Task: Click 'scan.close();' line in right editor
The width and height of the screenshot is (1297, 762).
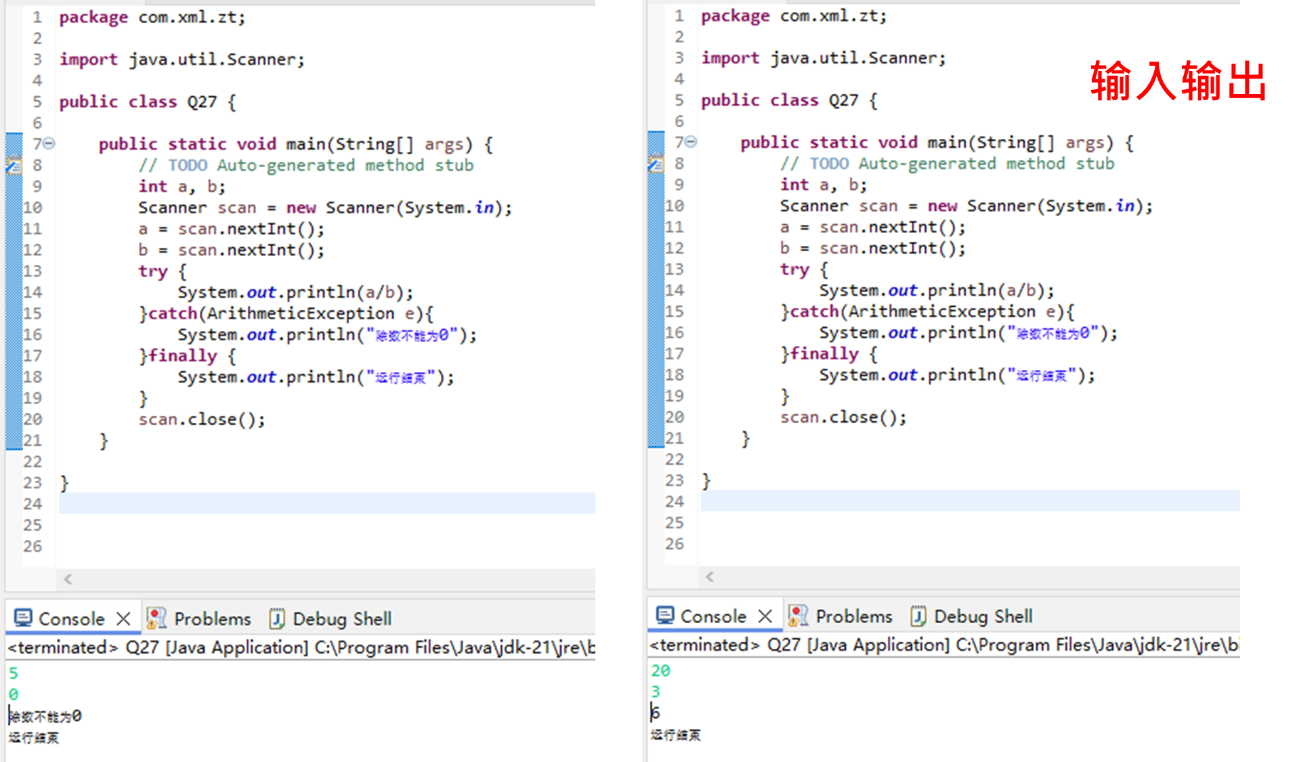Action: [843, 417]
